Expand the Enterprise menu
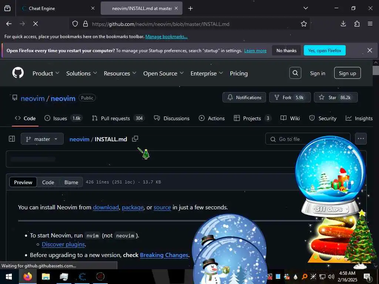This screenshot has width=379, height=284. [x=207, y=74]
